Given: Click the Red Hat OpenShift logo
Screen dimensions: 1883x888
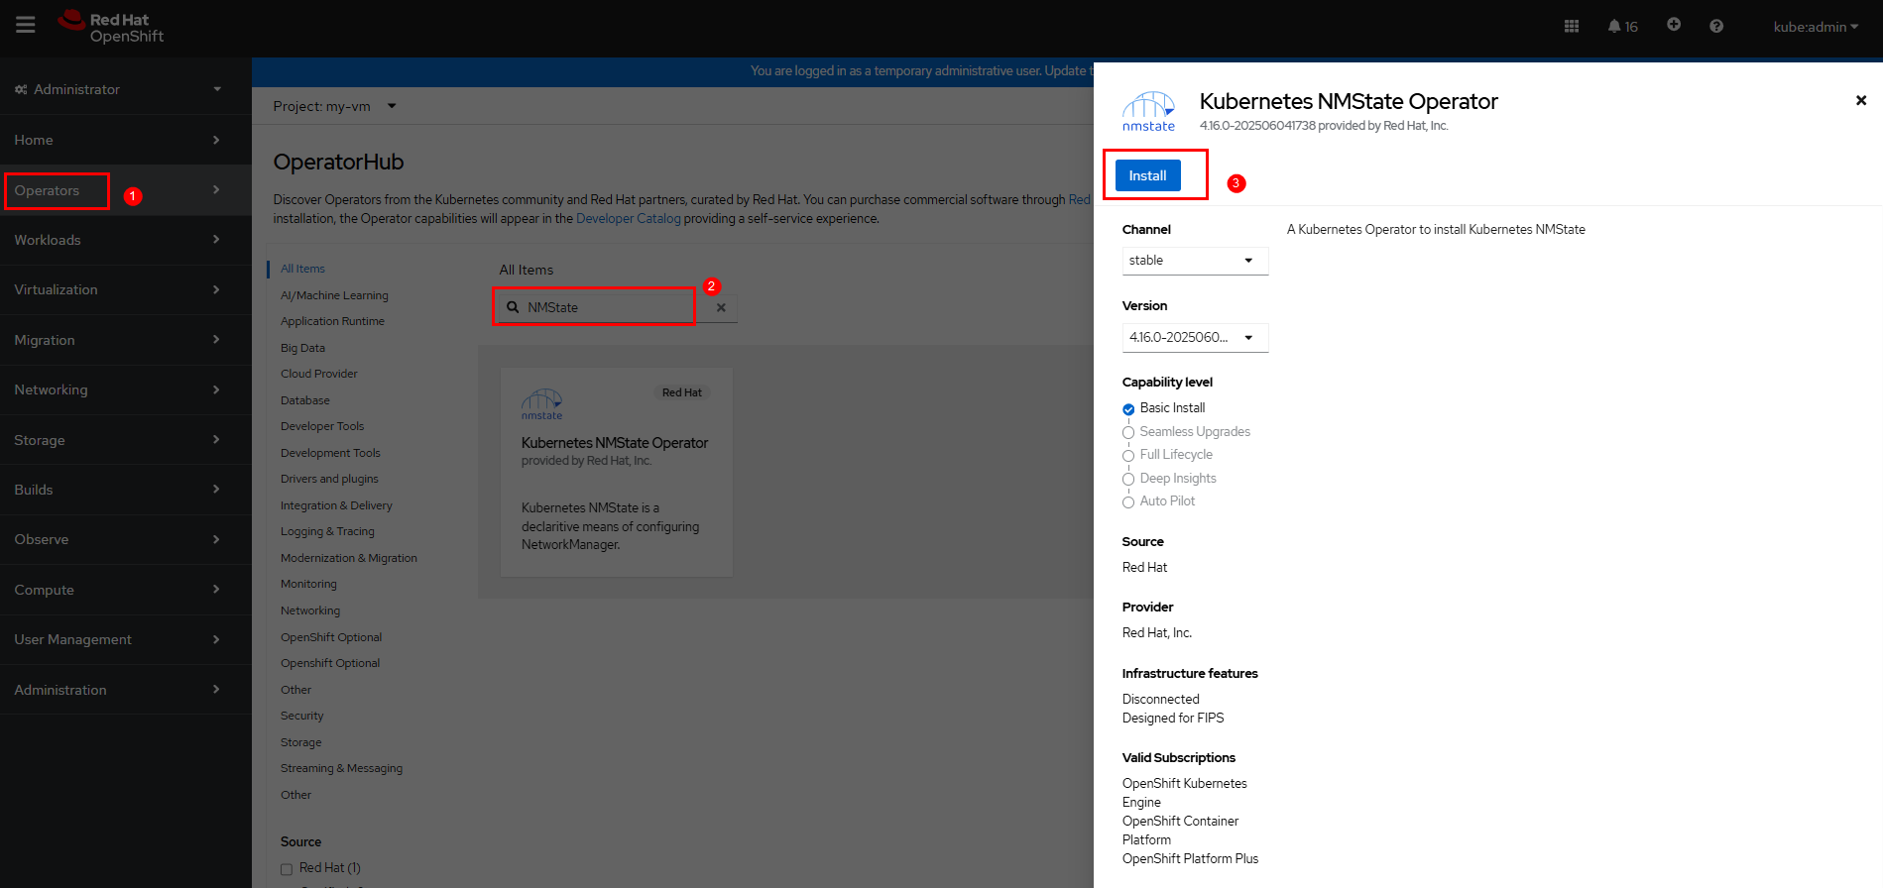Looking at the screenshot, I should (111, 27).
